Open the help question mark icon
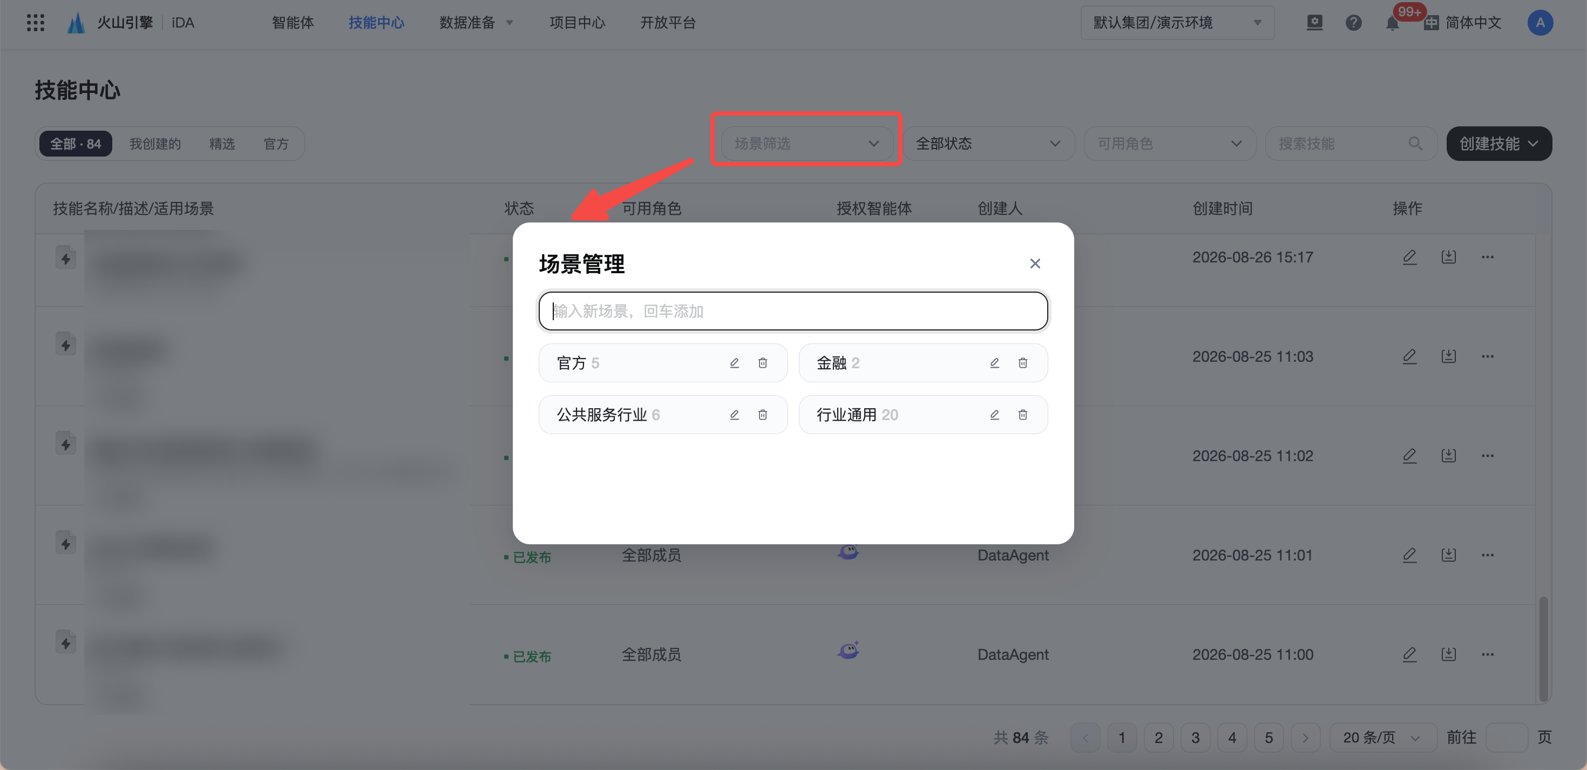 (1353, 23)
